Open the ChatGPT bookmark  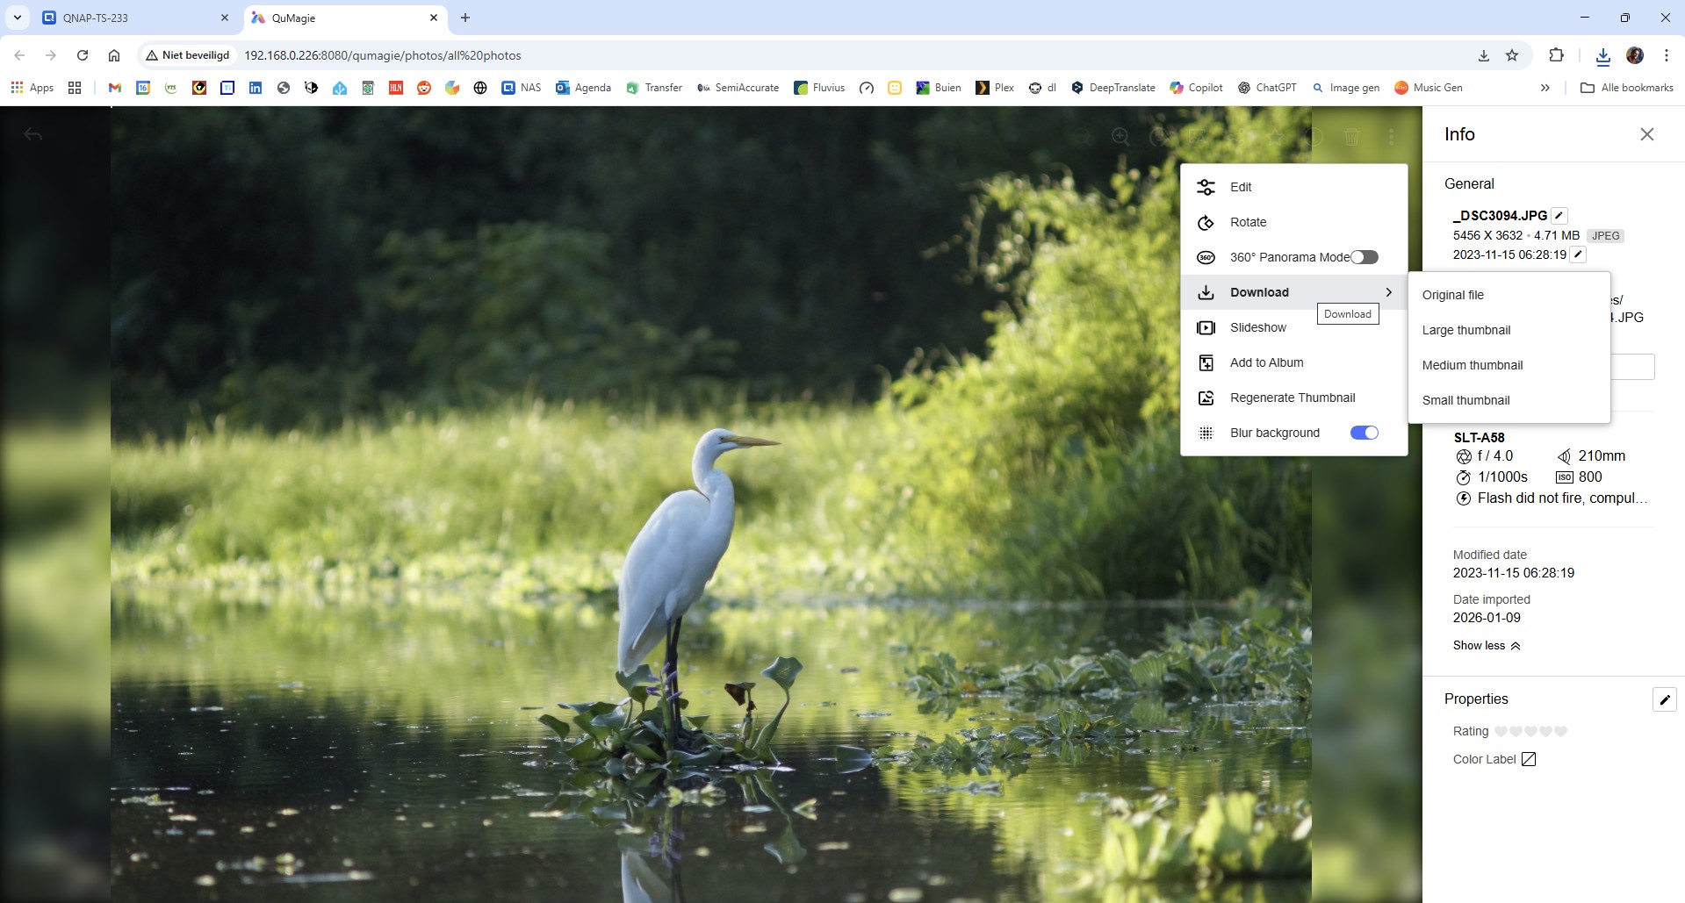pos(1267,88)
